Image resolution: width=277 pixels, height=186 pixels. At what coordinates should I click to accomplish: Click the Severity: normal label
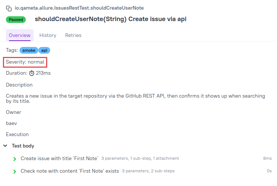25,62
